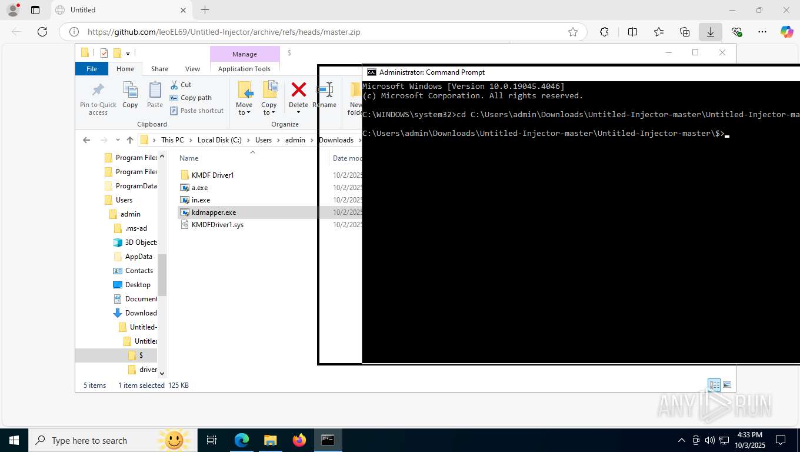Open the Copy to ribbon button
The image size is (800, 452).
(x=269, y=98)
